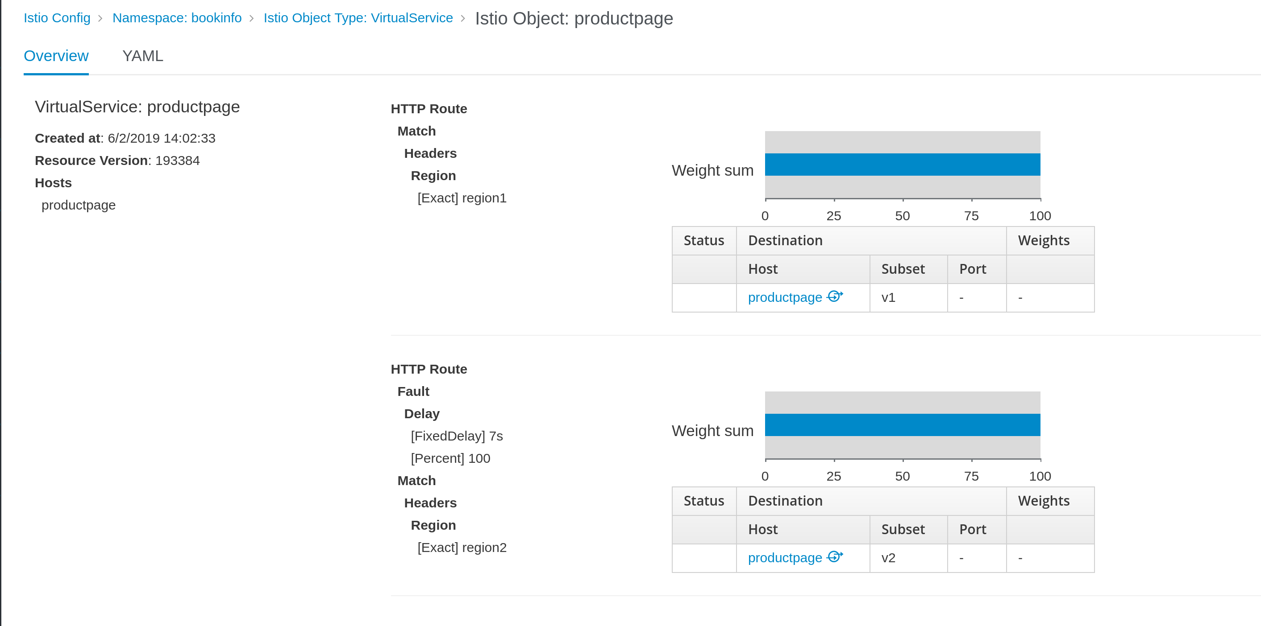
Task: Click the v1 subset cell
Action: coord(908,297)
